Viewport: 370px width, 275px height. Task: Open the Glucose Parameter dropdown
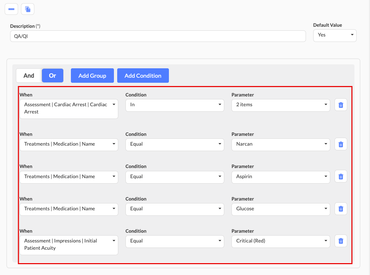click(x=280, y=209)
